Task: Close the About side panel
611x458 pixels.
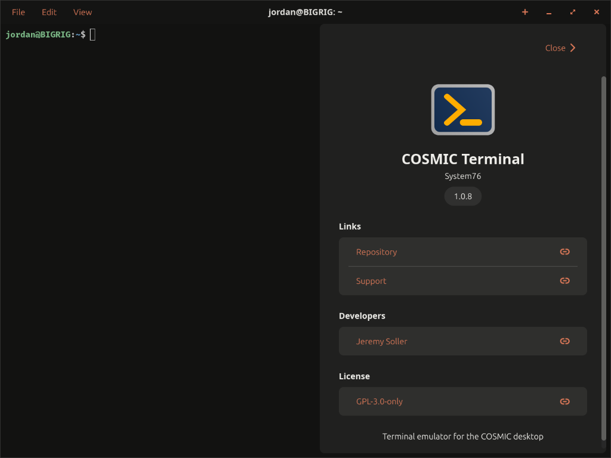Action: click(560, 48)
